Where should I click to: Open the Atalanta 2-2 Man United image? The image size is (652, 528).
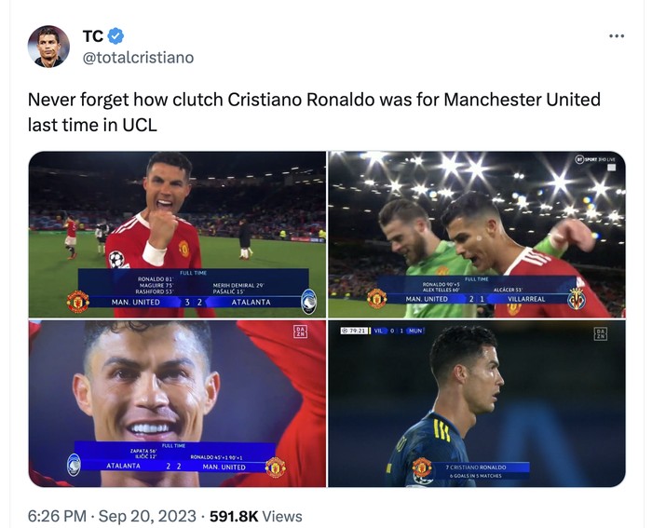coord(177,403)
